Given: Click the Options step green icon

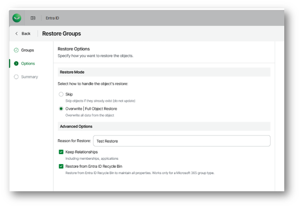Looking at the screenshot, I should 16,63.
